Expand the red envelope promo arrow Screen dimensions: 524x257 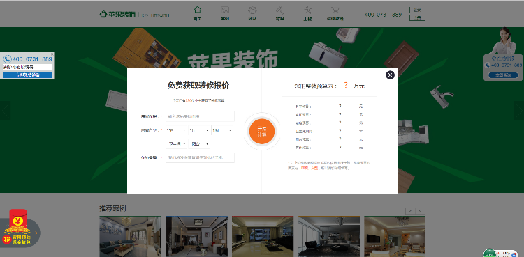[36, 233]
